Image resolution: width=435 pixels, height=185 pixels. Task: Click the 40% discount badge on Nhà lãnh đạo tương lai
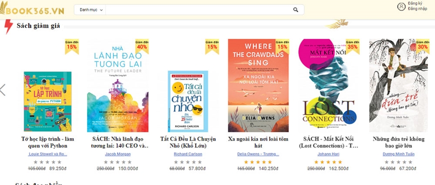[142, 46]
